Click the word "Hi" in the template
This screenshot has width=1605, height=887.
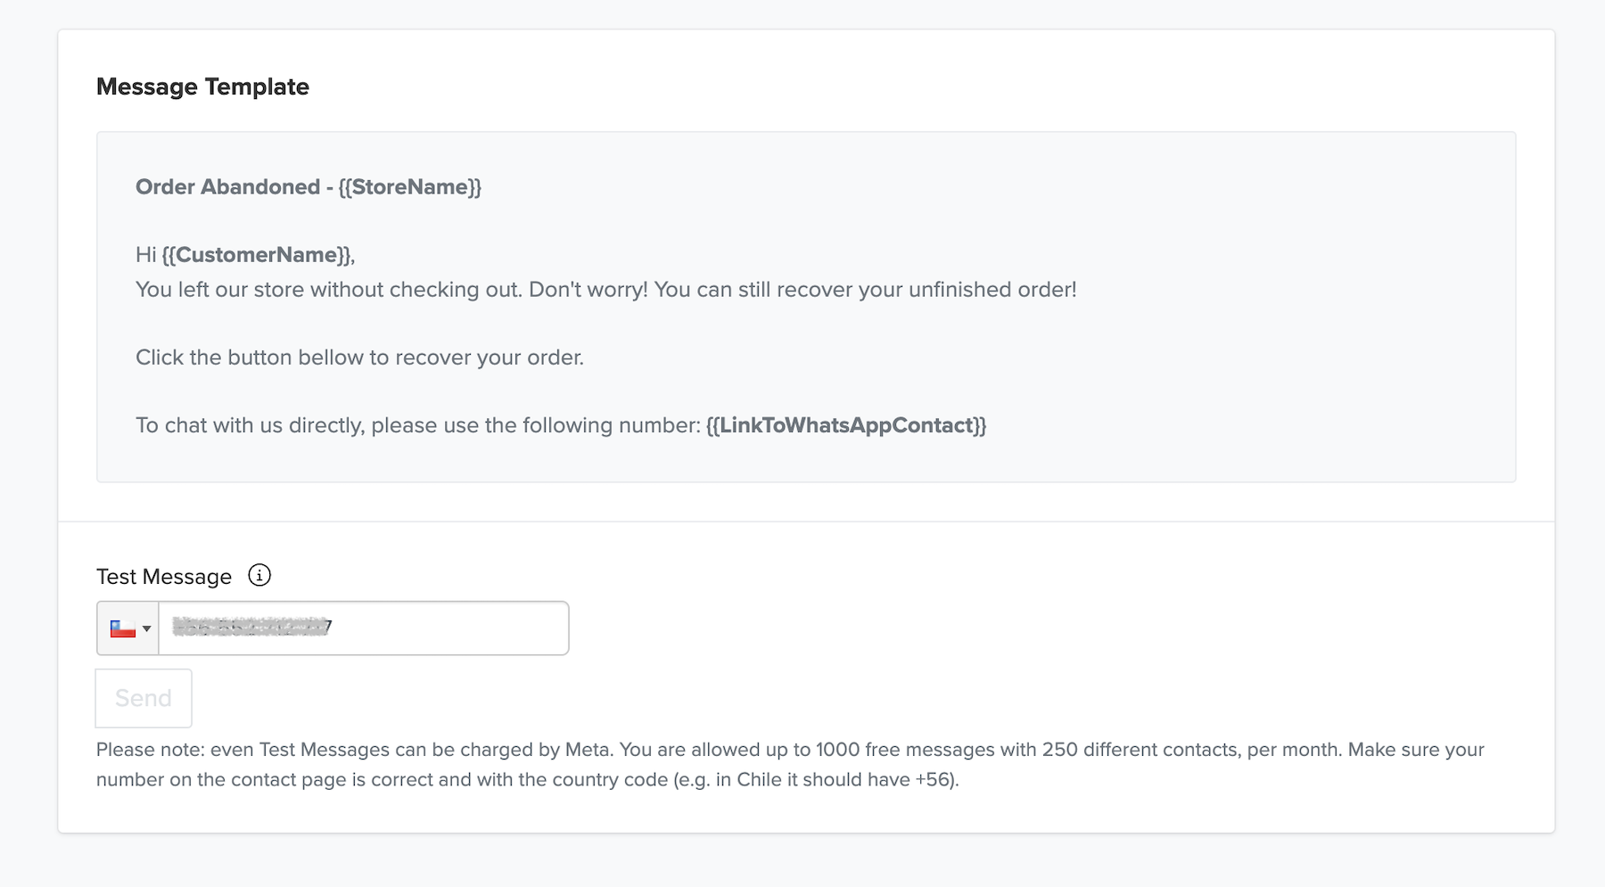146,255
